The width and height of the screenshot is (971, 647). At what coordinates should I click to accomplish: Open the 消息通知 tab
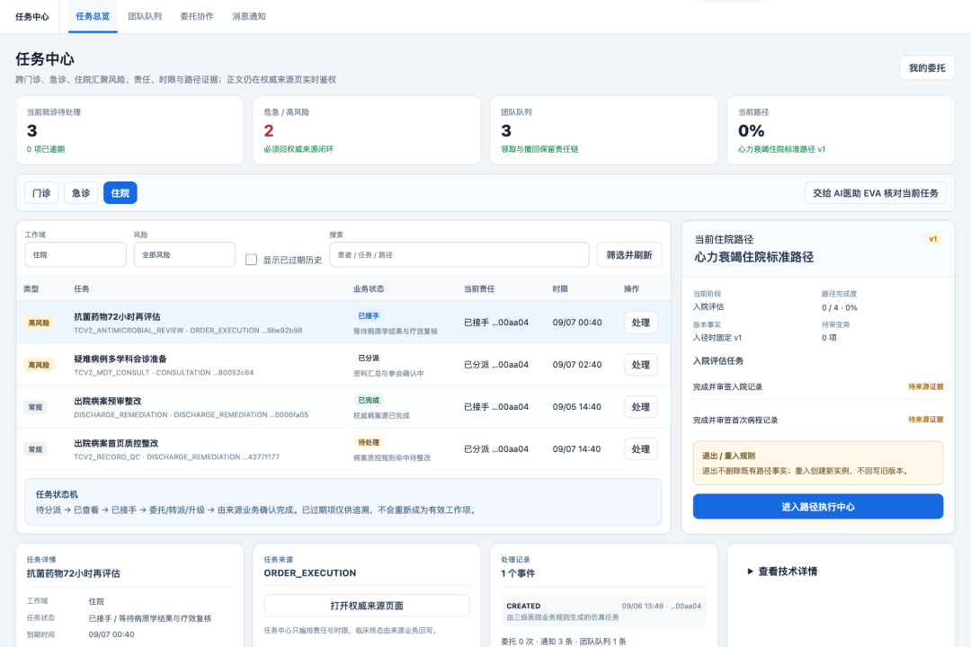pos(248,17)
